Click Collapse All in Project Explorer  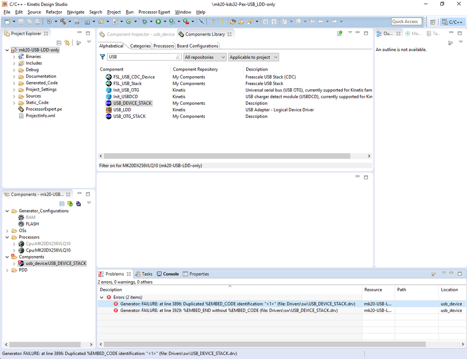(x=59, y=43)
